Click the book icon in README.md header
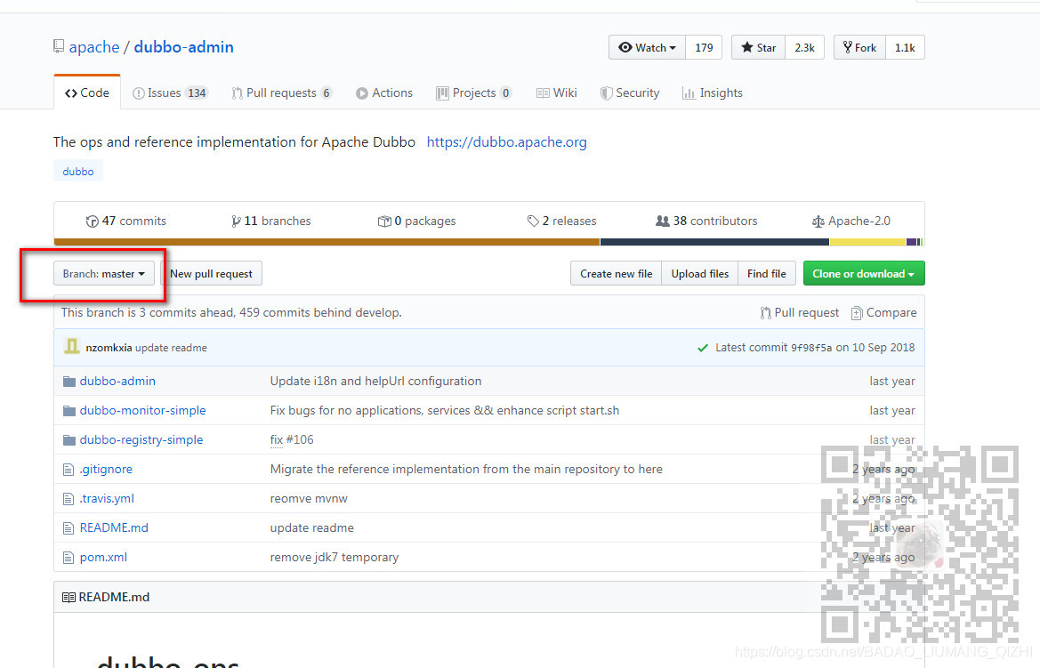This screenshot has width=1040, height=668. click(69, 597)
